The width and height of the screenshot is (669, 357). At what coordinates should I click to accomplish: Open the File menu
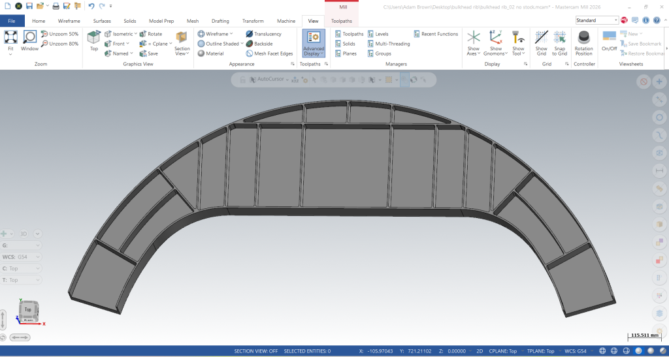[12, 21]
